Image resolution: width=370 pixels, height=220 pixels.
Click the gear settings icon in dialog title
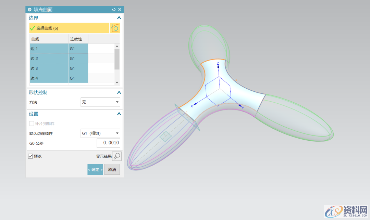(x=29, y=10)
